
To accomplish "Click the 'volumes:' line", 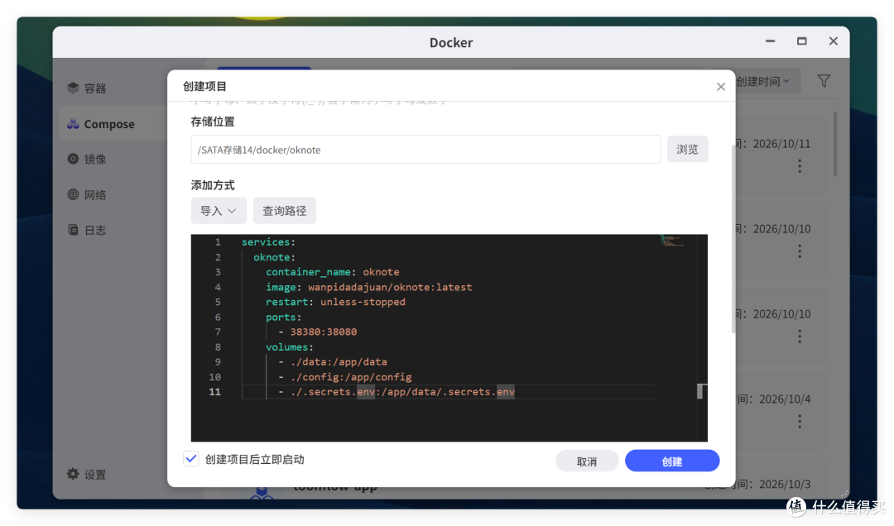I will 289,347.
